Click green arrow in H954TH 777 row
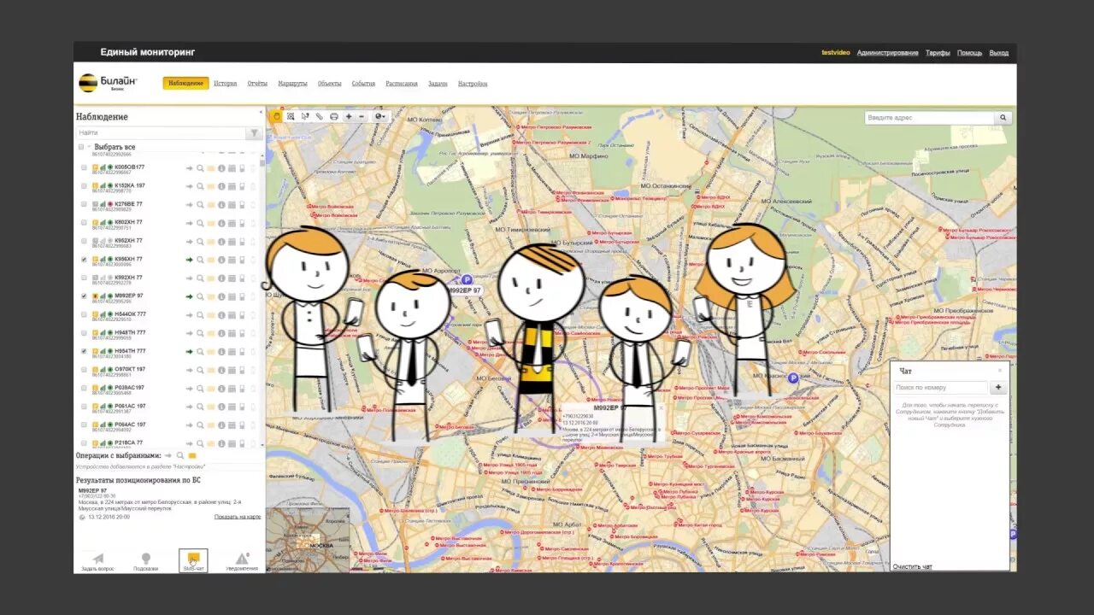The width and height of the screenshot is (1094, 615). pyautogui.click(x=190, y=352)
